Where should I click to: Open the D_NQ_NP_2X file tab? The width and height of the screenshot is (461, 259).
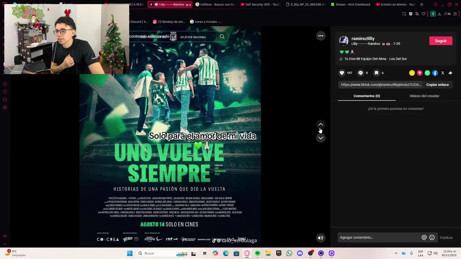click(305, 4)
